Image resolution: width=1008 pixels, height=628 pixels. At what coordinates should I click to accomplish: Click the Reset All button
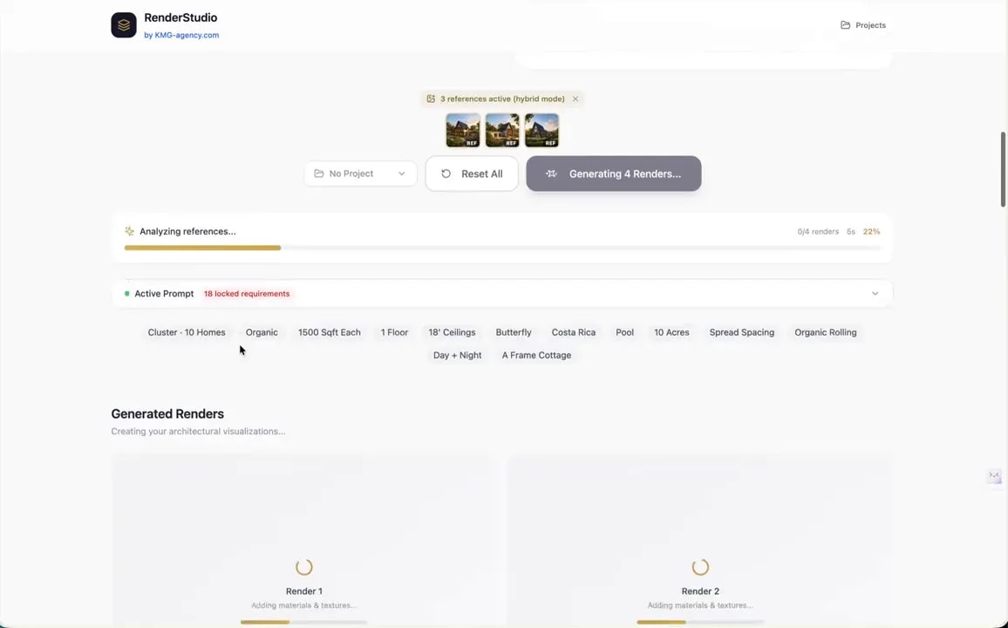472,174
